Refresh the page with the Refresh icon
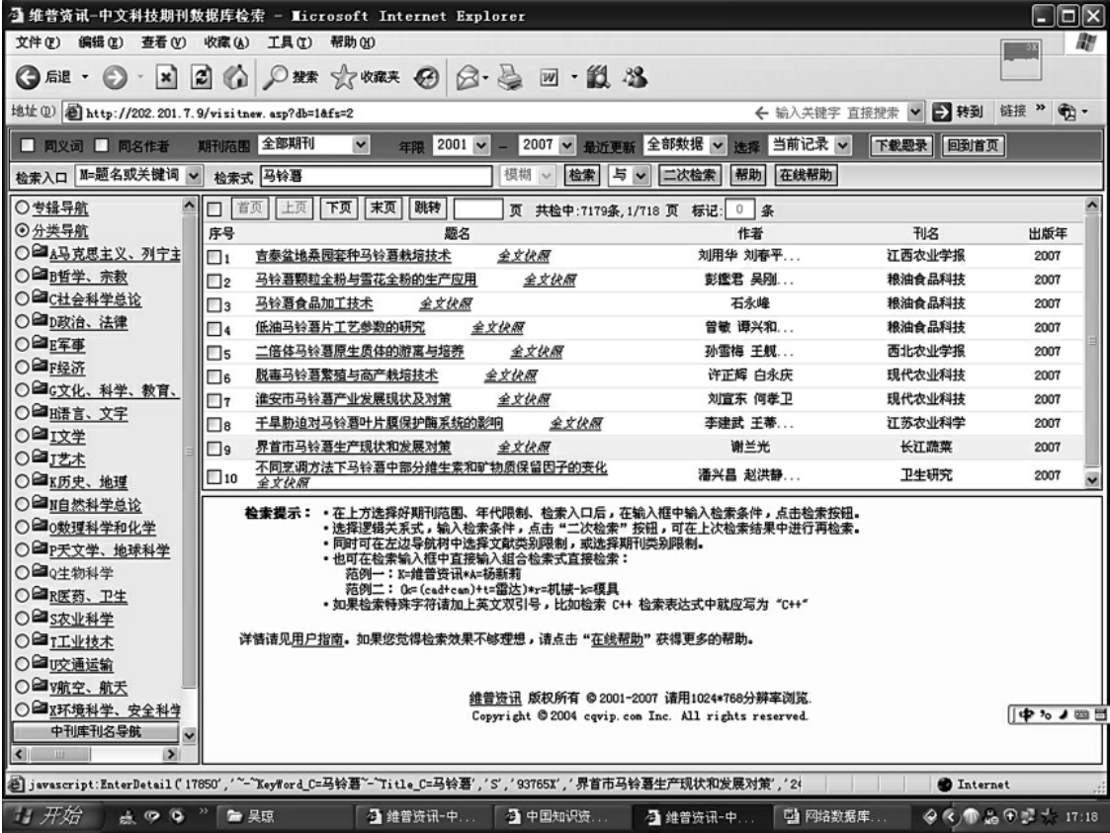 click(201, 77)
